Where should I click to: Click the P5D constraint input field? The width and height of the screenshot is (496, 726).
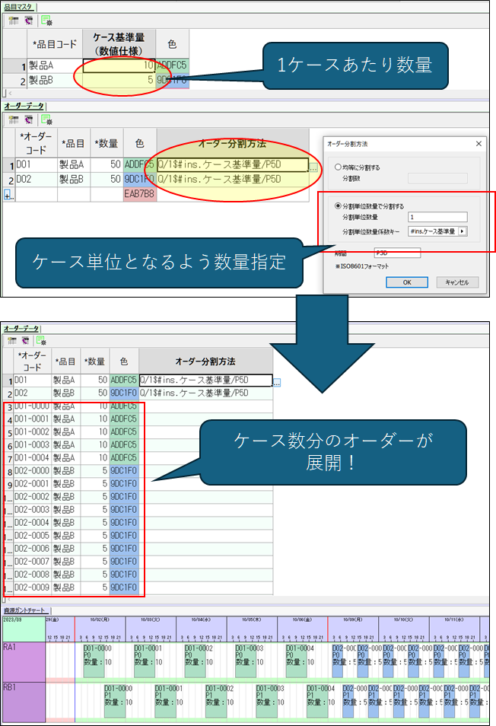[396, 253]
